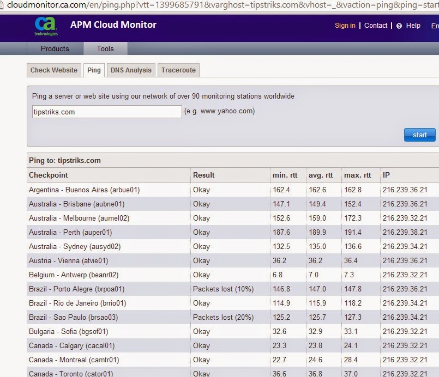This screenshot has width=439, height=377.
Task: Click IP 216.239.38.21 in Perth row
Action: tap(405, 233)
